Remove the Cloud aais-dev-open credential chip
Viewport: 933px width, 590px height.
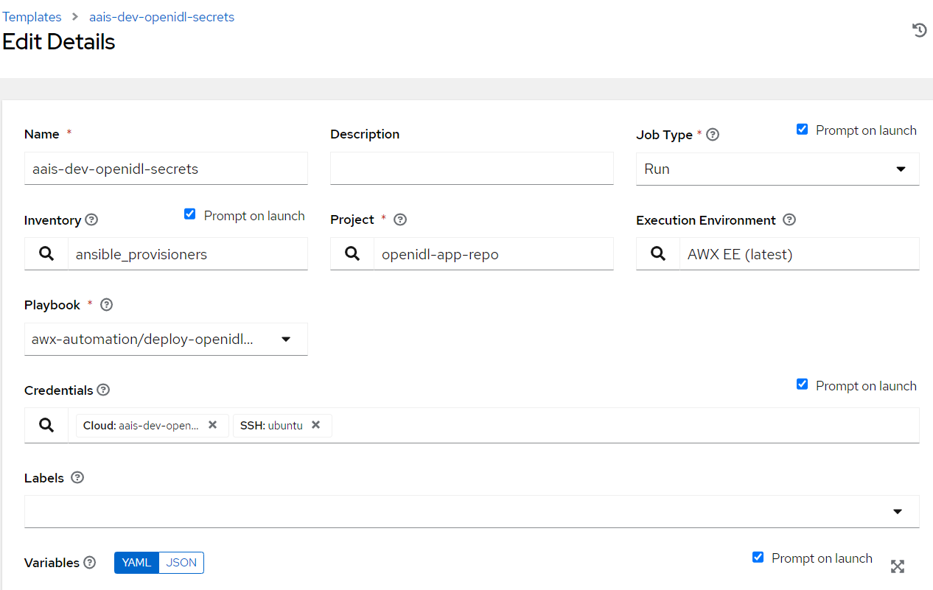point(212,425)
